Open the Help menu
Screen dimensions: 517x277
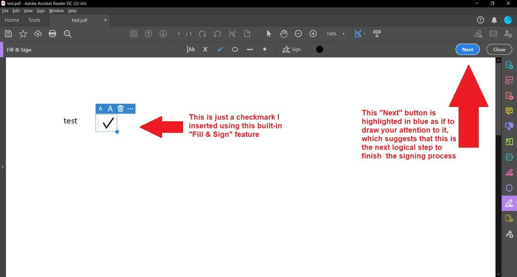coord(72,10)
